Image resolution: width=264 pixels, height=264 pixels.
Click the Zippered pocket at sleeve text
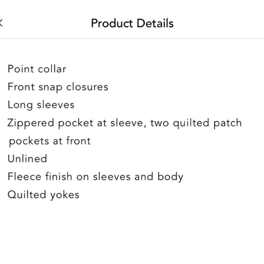click(x=75, y=123)
